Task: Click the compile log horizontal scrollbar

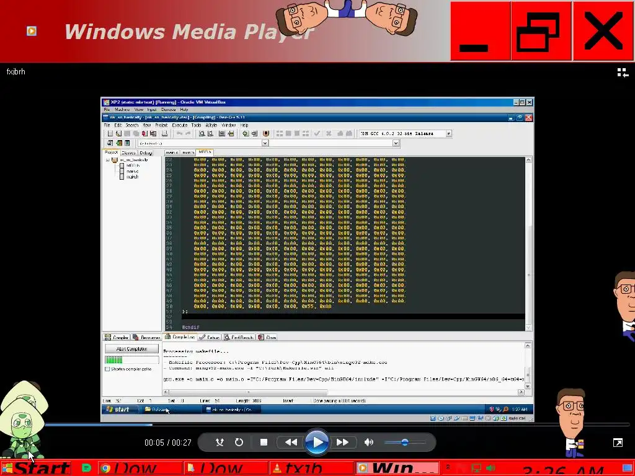Action: point(344,392)
